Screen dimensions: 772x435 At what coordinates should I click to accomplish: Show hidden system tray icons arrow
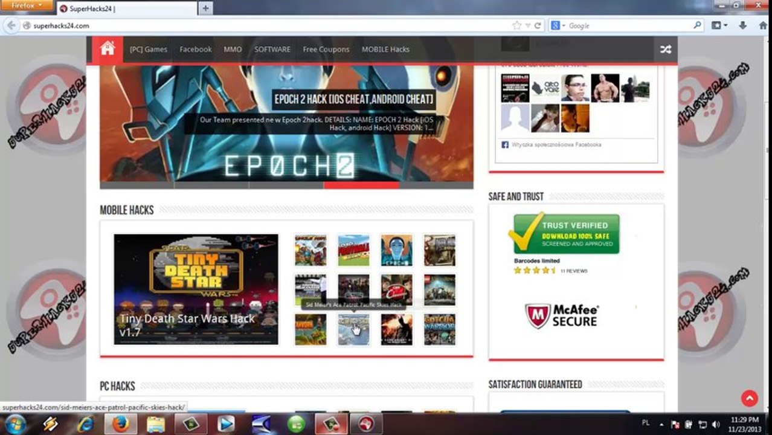click(x=661, y=424)
